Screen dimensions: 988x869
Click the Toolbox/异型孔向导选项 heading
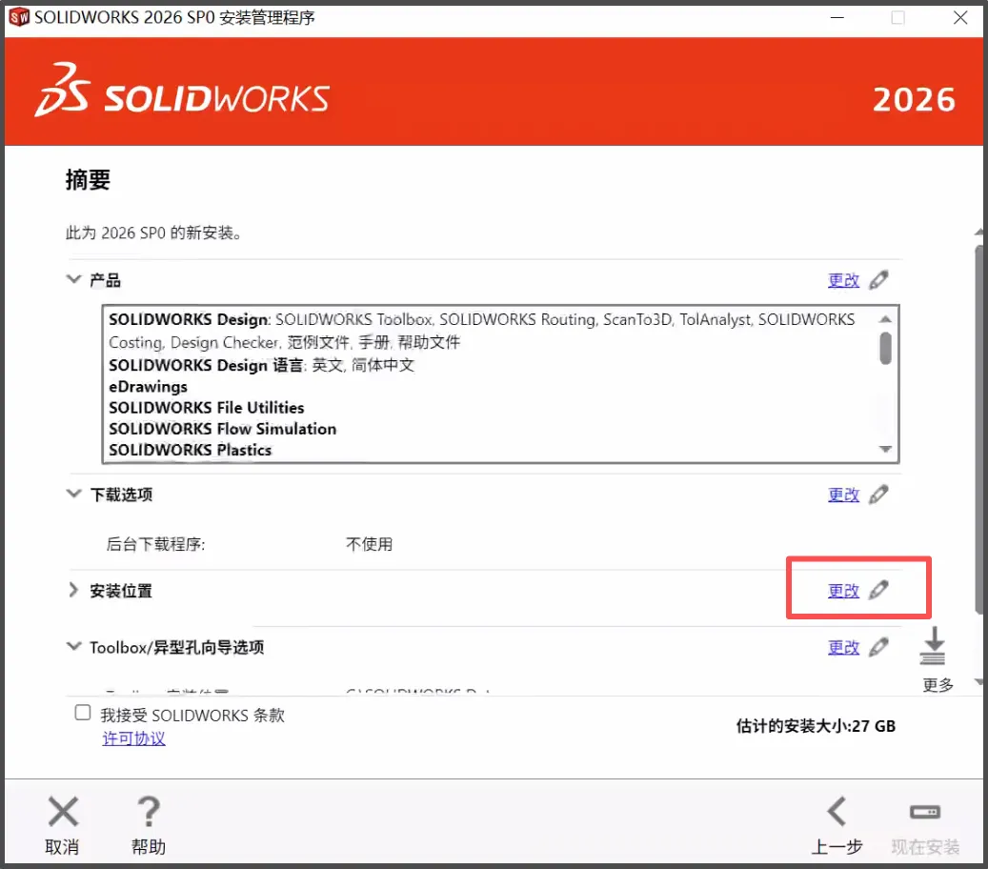tap(176, 647)
